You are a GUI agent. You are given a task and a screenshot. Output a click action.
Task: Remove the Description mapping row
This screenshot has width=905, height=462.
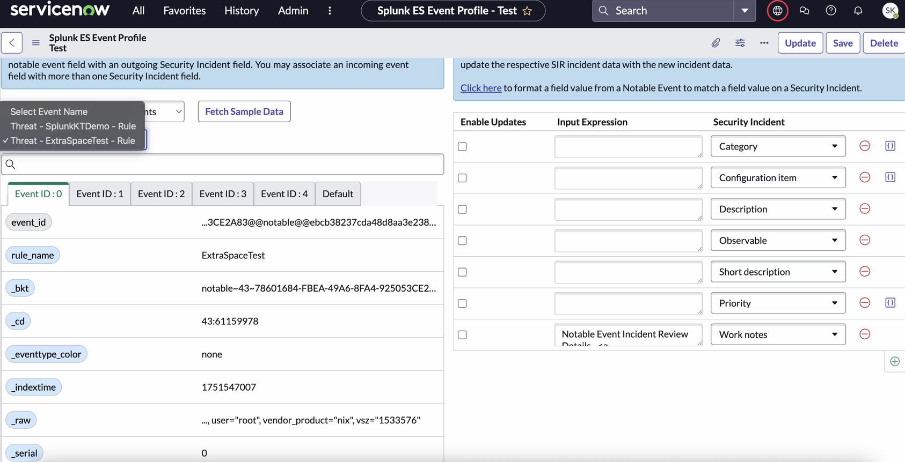[x=865, y=209]
